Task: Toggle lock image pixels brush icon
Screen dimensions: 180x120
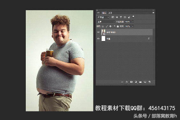Action: [107, 26]
